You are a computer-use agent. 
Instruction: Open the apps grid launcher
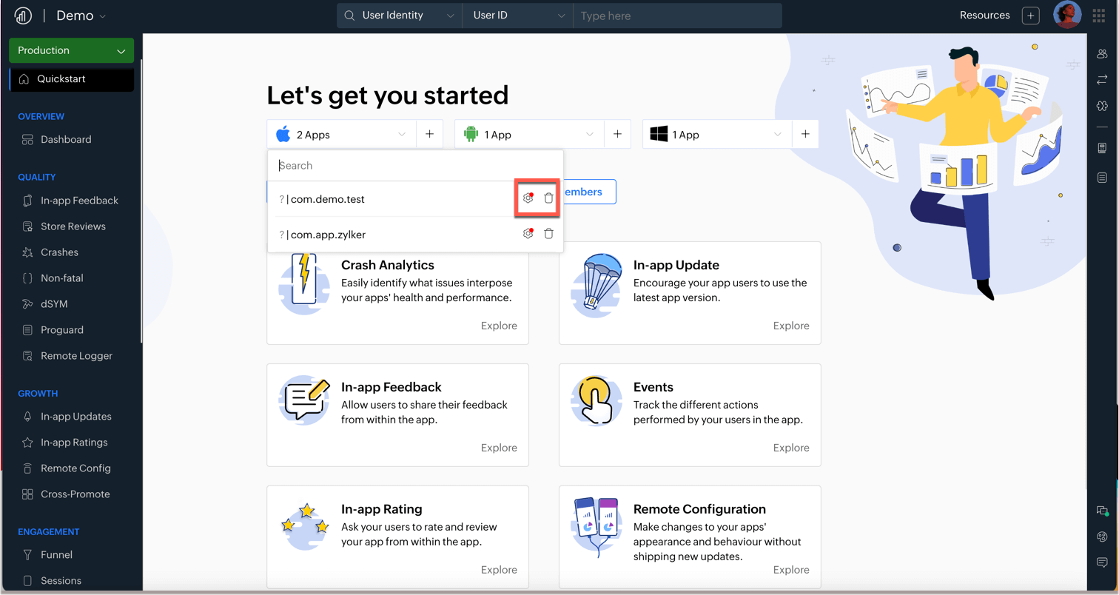tap(1099, 16)
